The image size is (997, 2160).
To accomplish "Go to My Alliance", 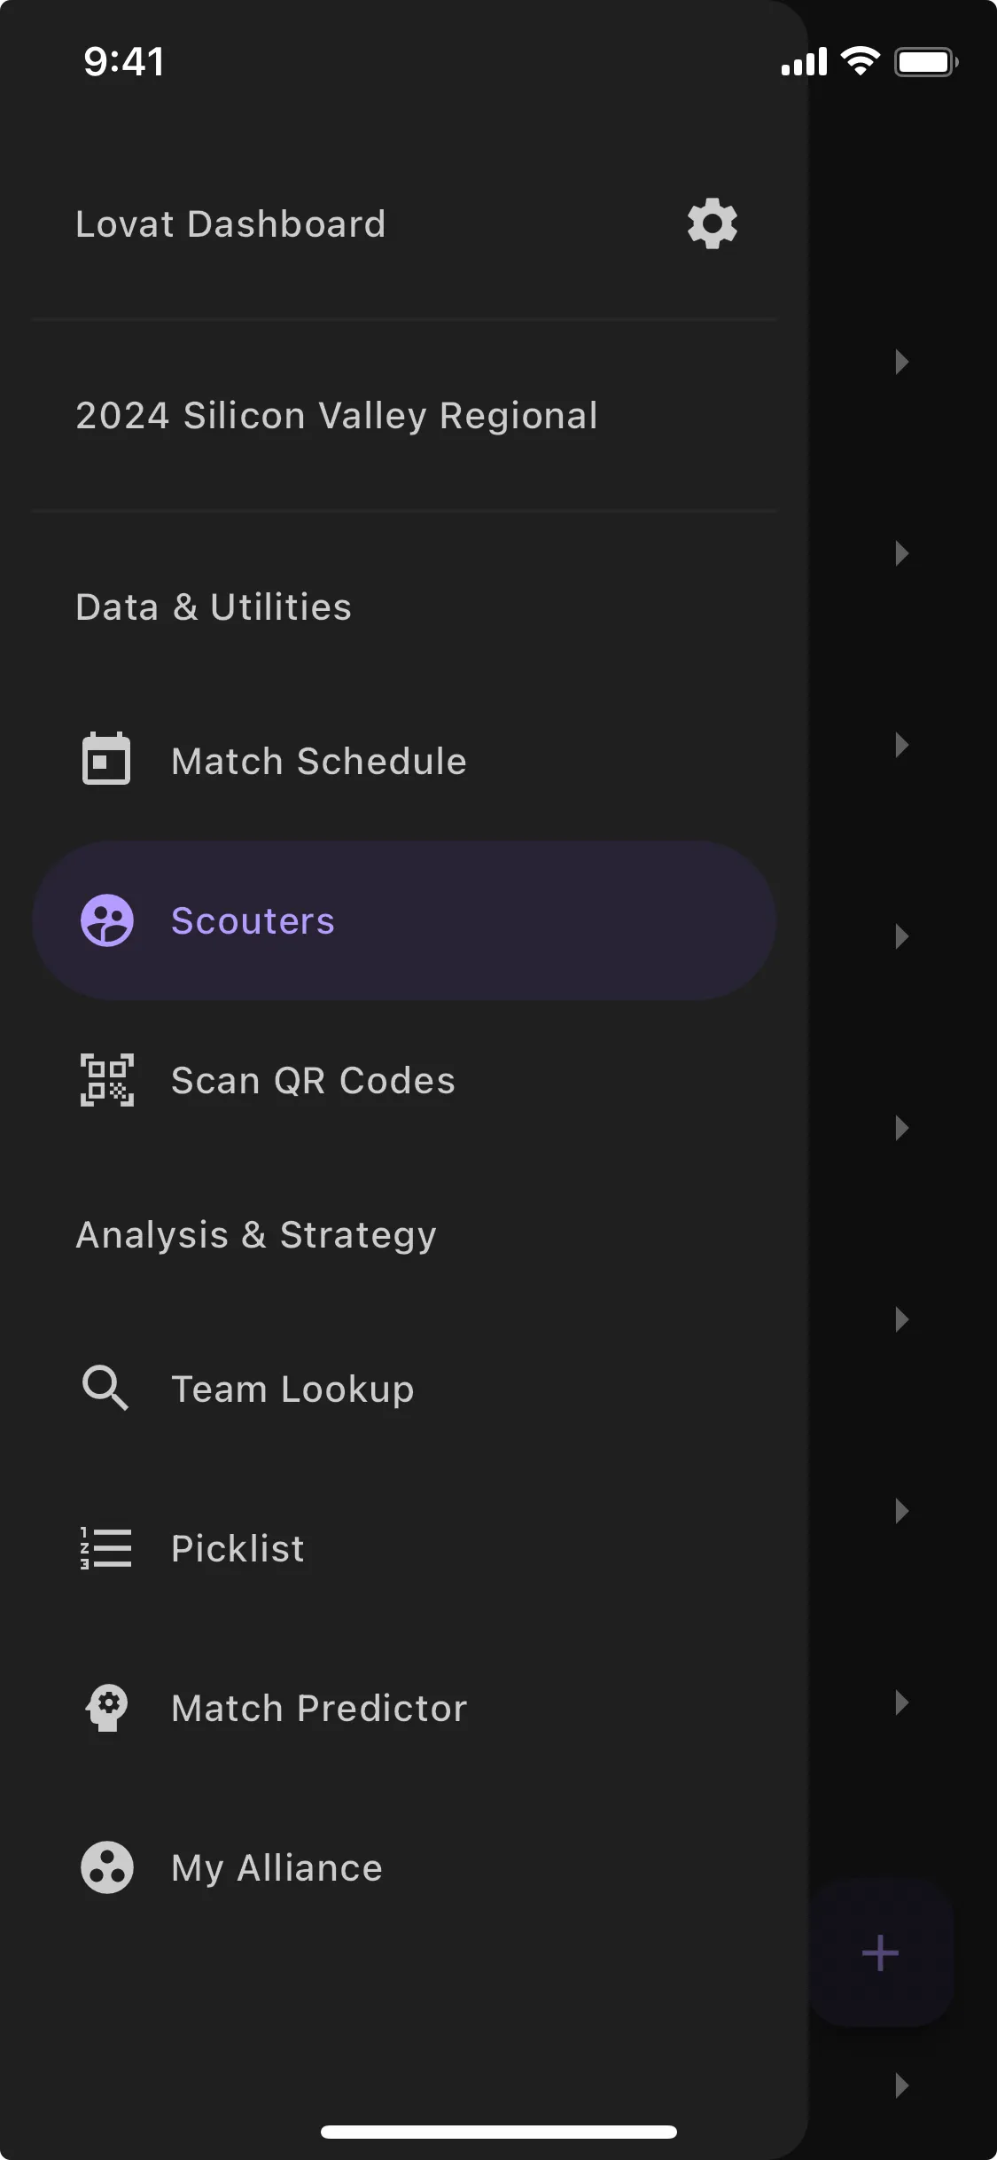I will 277,1868.
